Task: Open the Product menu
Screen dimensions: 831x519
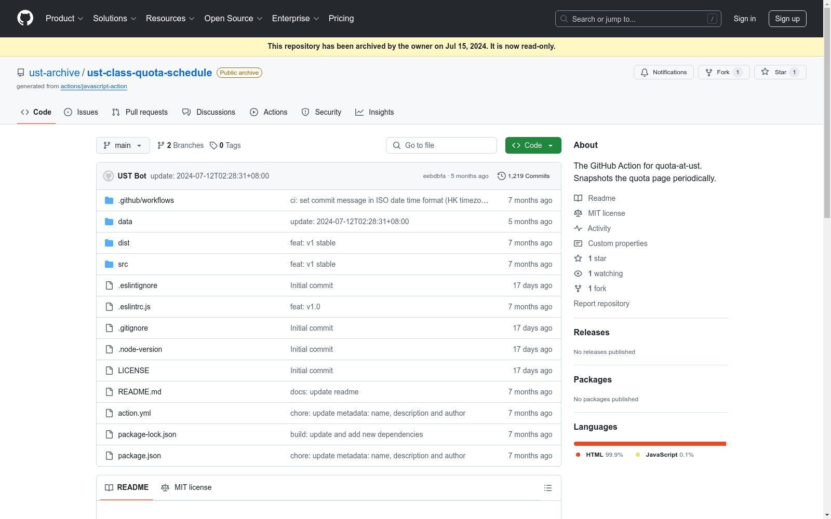Action: point(64,18)
